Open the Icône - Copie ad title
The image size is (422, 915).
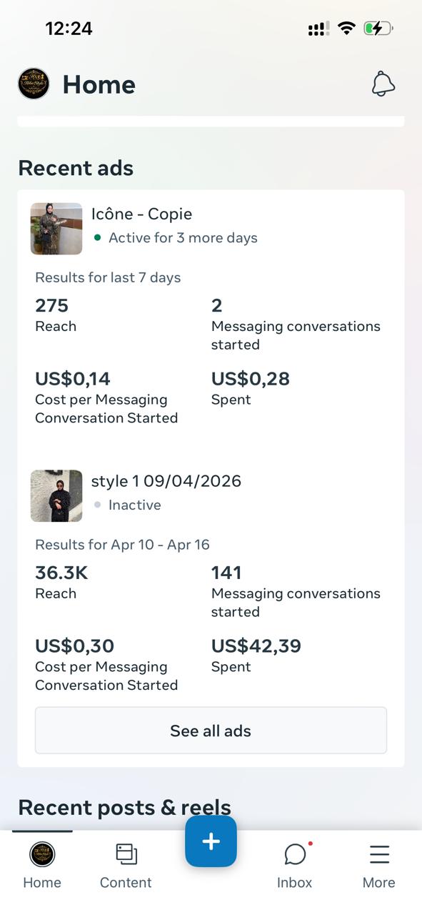pos(141,214)
